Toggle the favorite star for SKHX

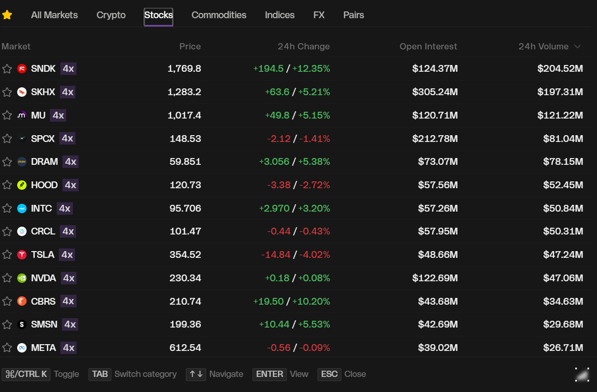(7, 92)
